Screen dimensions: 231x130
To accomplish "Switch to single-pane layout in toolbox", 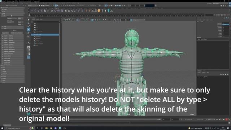I will click(x=29, y=47).
